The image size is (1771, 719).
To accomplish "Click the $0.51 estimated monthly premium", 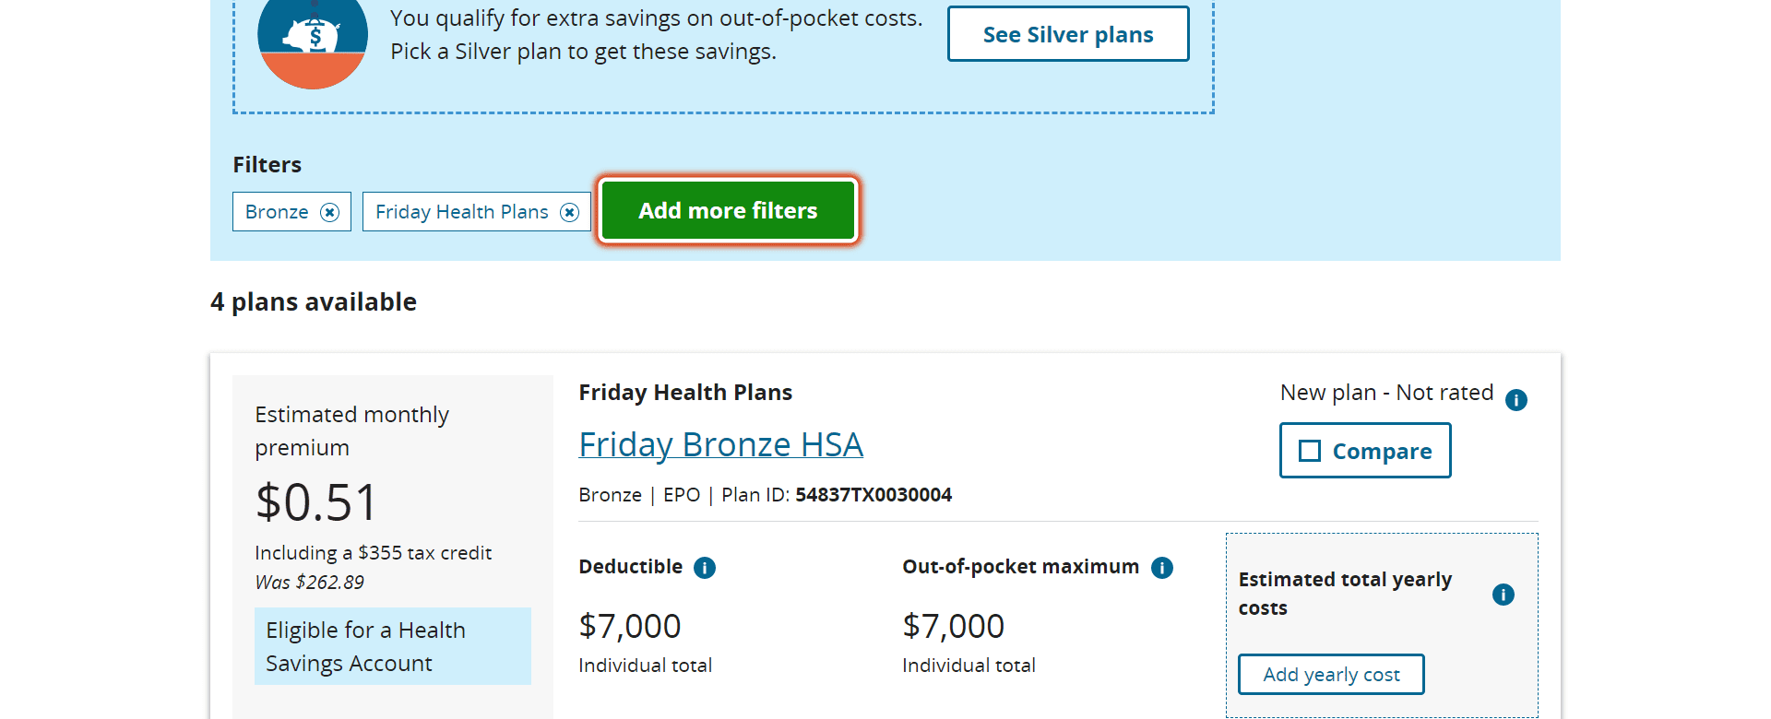I will [x=316, y=502].
